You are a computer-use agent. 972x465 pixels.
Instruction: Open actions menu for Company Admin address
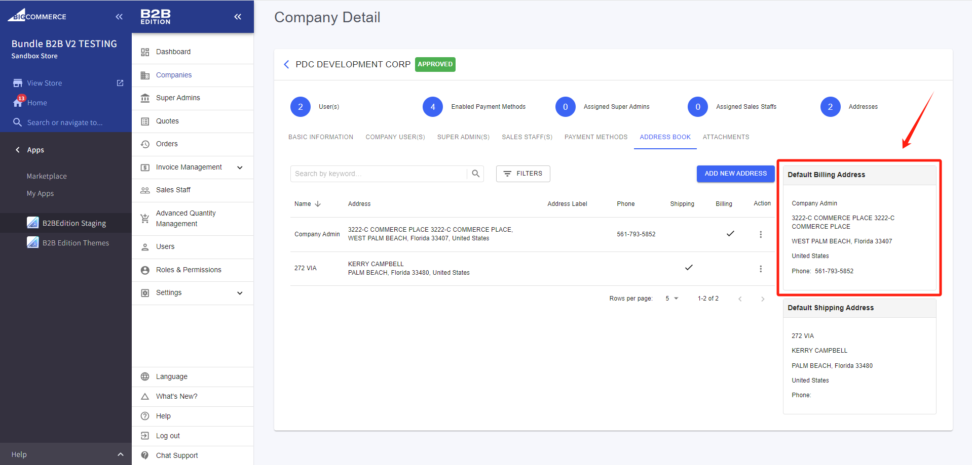[x=760, y=234]
